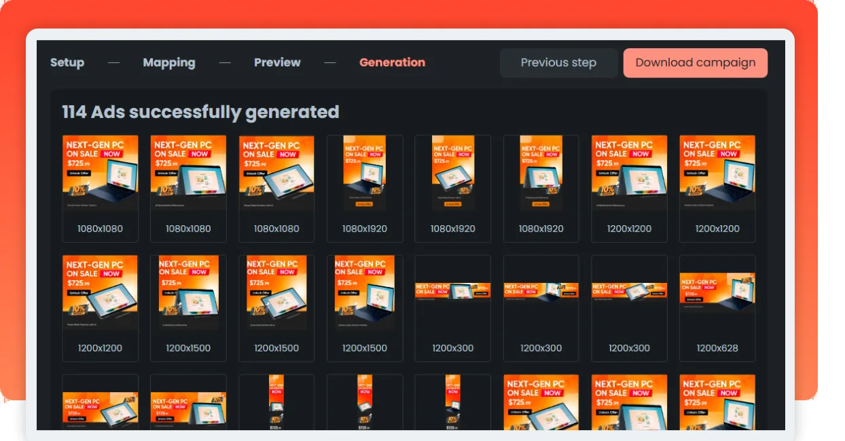
Task: Select the Generation step
Action: (392, 62)
